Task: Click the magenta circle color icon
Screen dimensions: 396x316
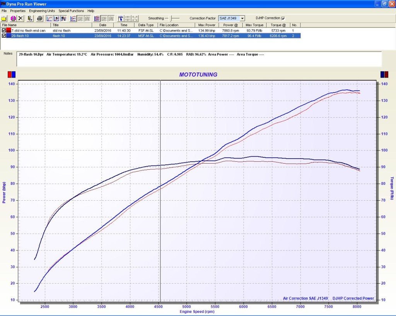Action: point(13,18)
